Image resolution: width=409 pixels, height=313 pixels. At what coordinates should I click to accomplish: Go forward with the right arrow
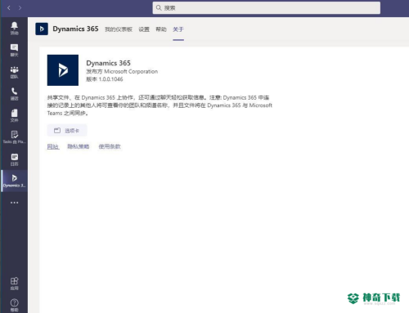coord(20,7)
